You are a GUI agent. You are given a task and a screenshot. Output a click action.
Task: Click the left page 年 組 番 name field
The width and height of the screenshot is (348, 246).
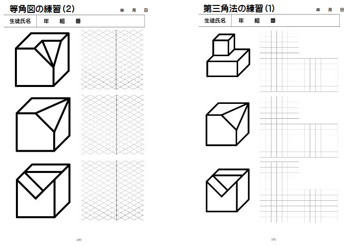point(90,21)
